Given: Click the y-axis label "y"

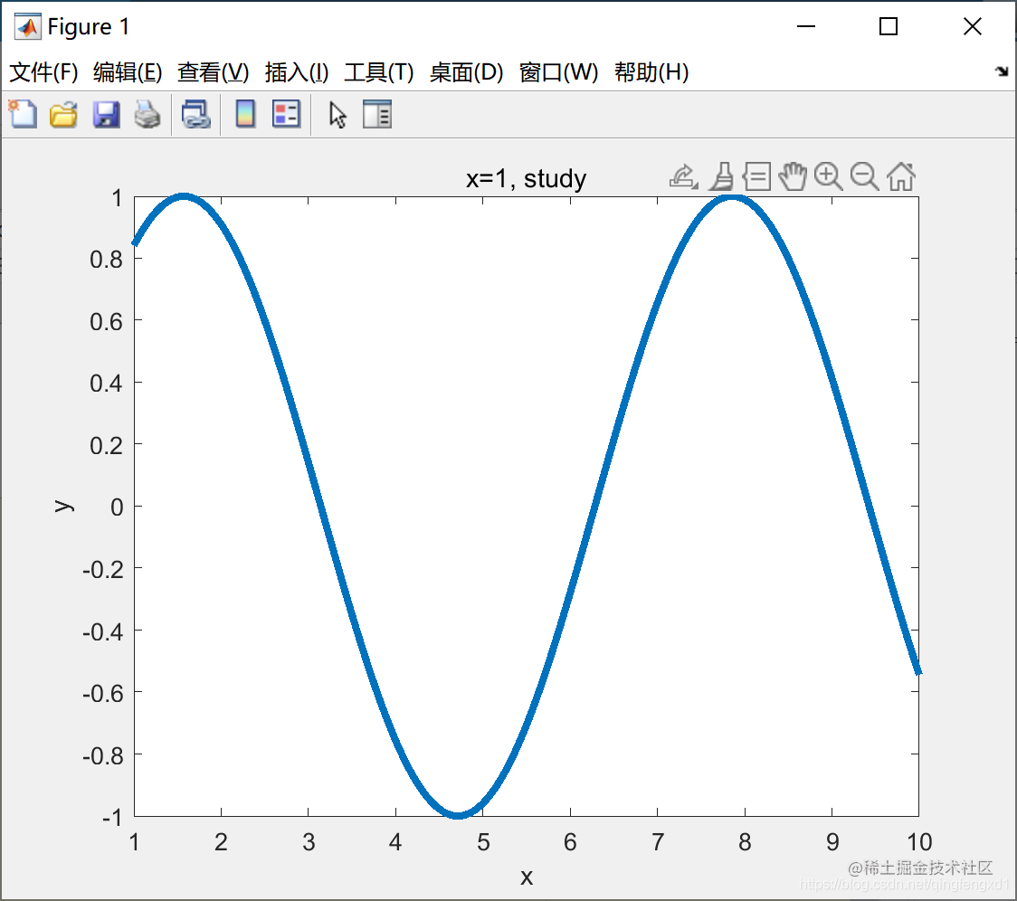Looking at the screenshot, I should (63, 506).
